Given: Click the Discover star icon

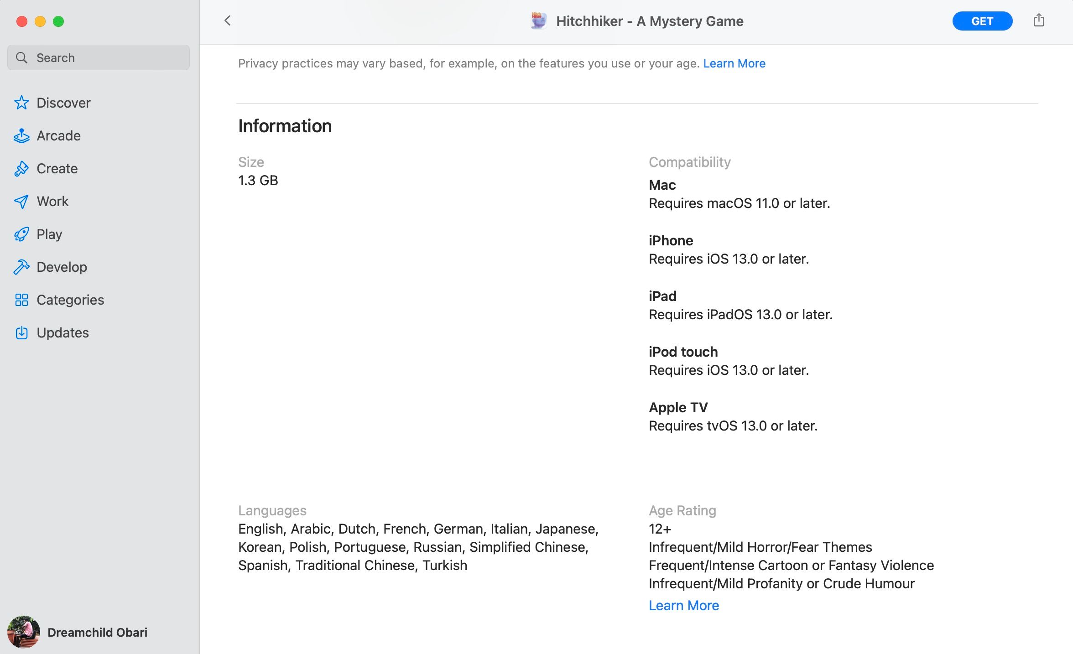Looking at the screenshot, I should tap(21, 103).
